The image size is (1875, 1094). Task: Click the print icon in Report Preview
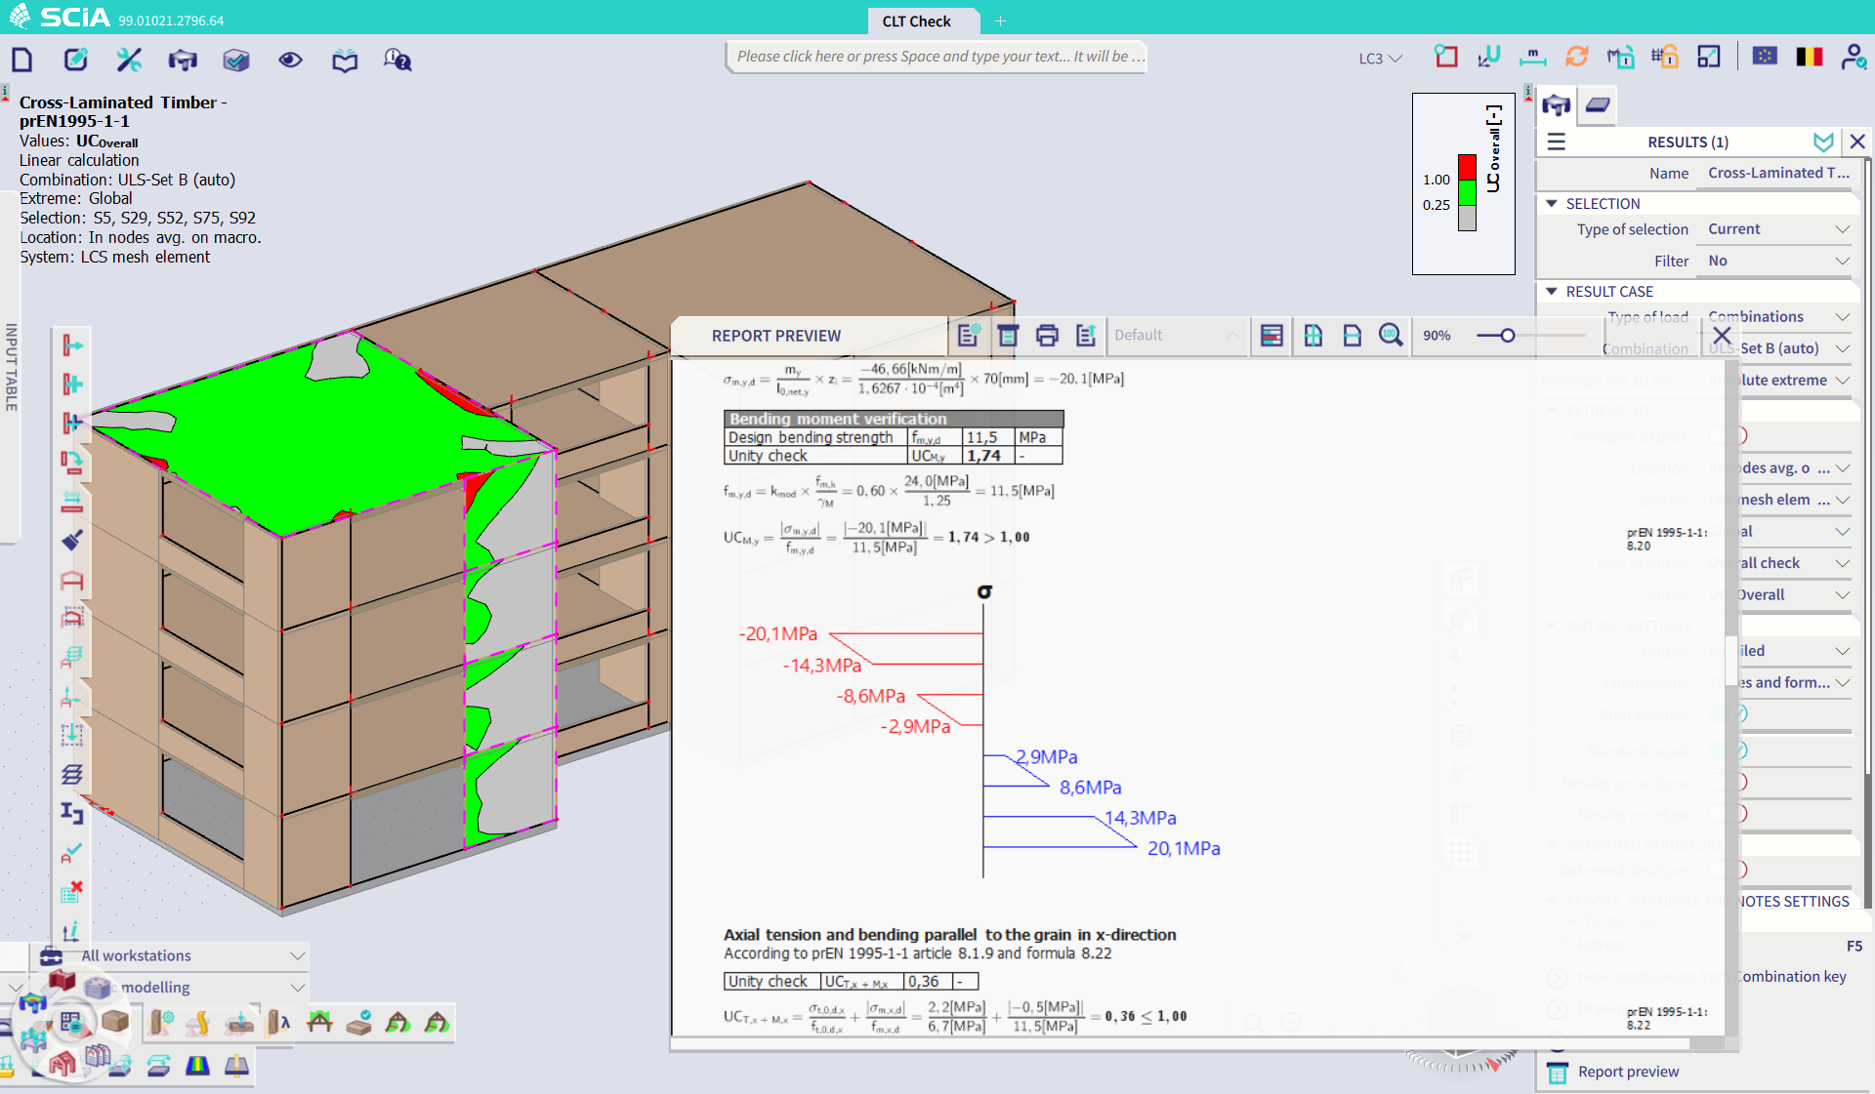coord(1047,335)
